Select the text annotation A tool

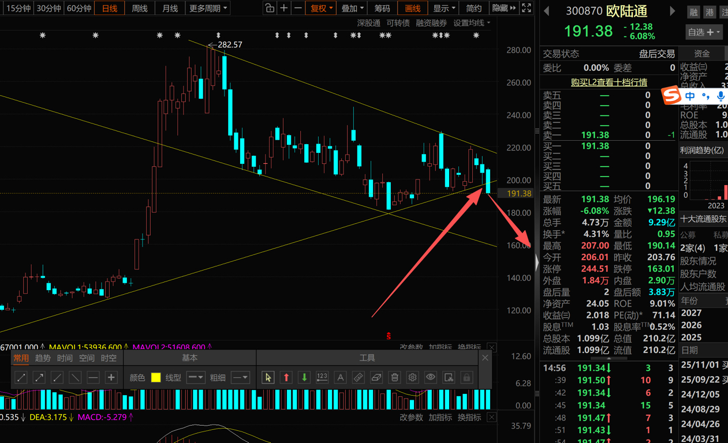340,378
